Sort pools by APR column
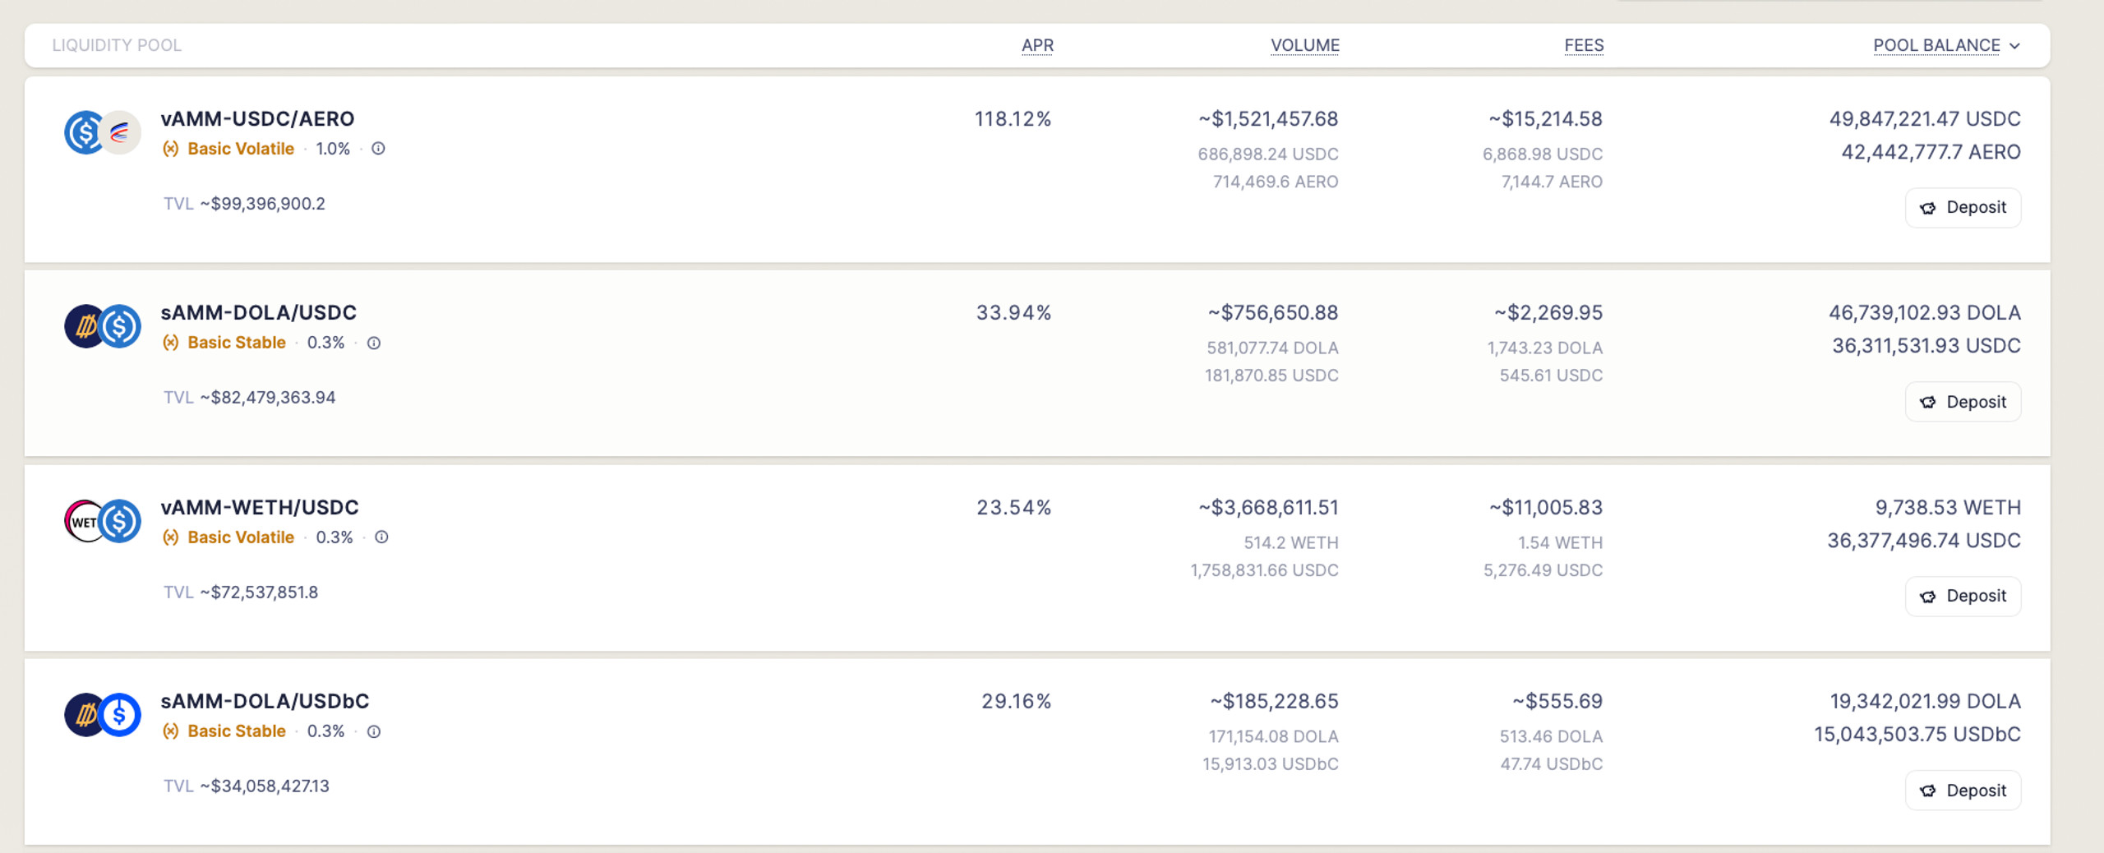2104x853 pixels. click(1037, 45)
